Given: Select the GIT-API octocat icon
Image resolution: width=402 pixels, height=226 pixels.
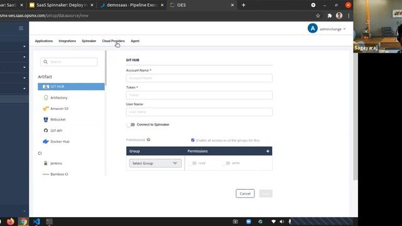Looking at the screenshot, I should pos(46,131).
